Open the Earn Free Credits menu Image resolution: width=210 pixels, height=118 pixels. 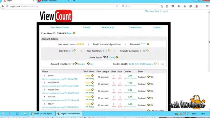tap(59, 28)
